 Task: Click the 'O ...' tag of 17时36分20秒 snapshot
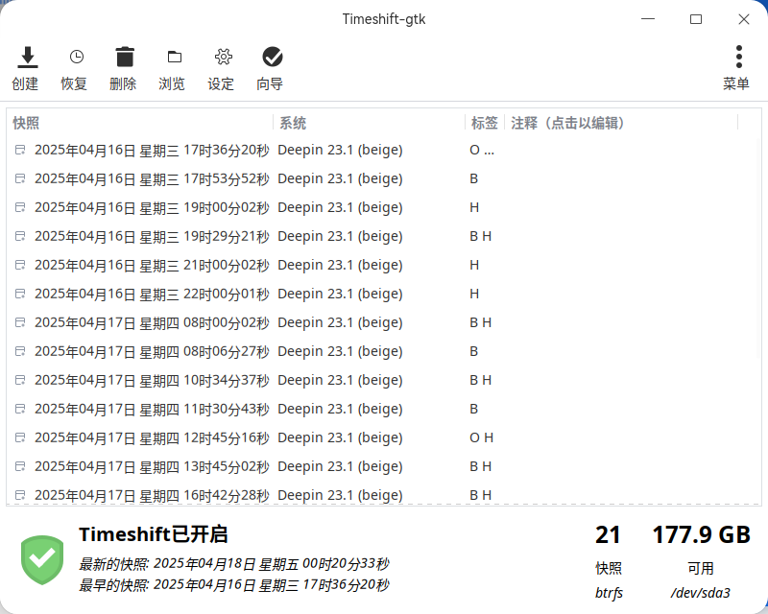(482, 150)
